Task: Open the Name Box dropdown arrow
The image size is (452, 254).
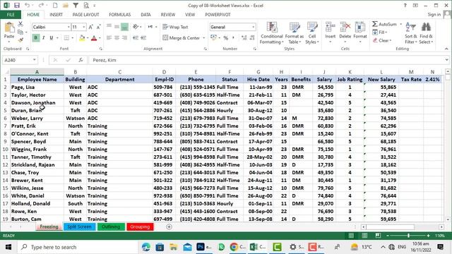Action: [x=35, y=60]
